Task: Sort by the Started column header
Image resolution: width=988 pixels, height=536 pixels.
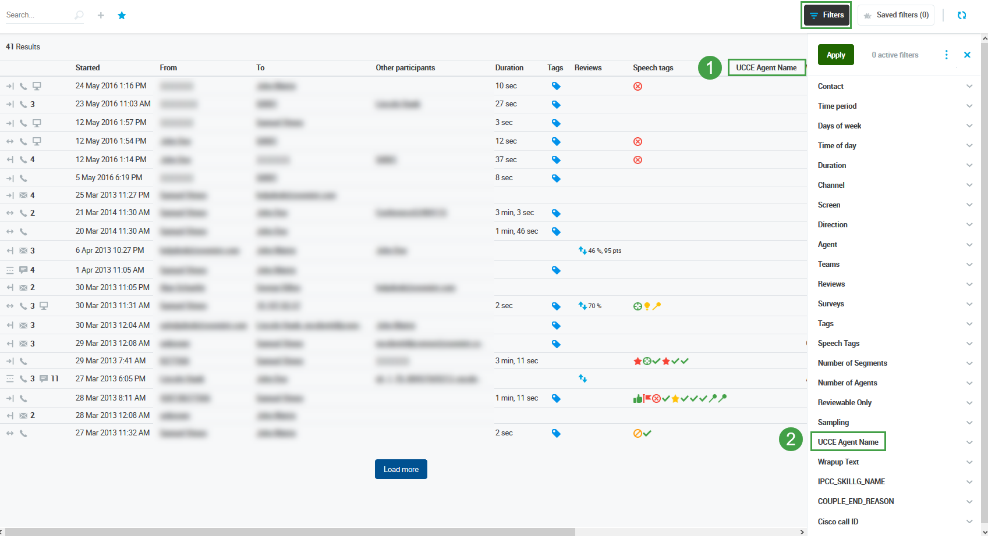Action: 87,67
